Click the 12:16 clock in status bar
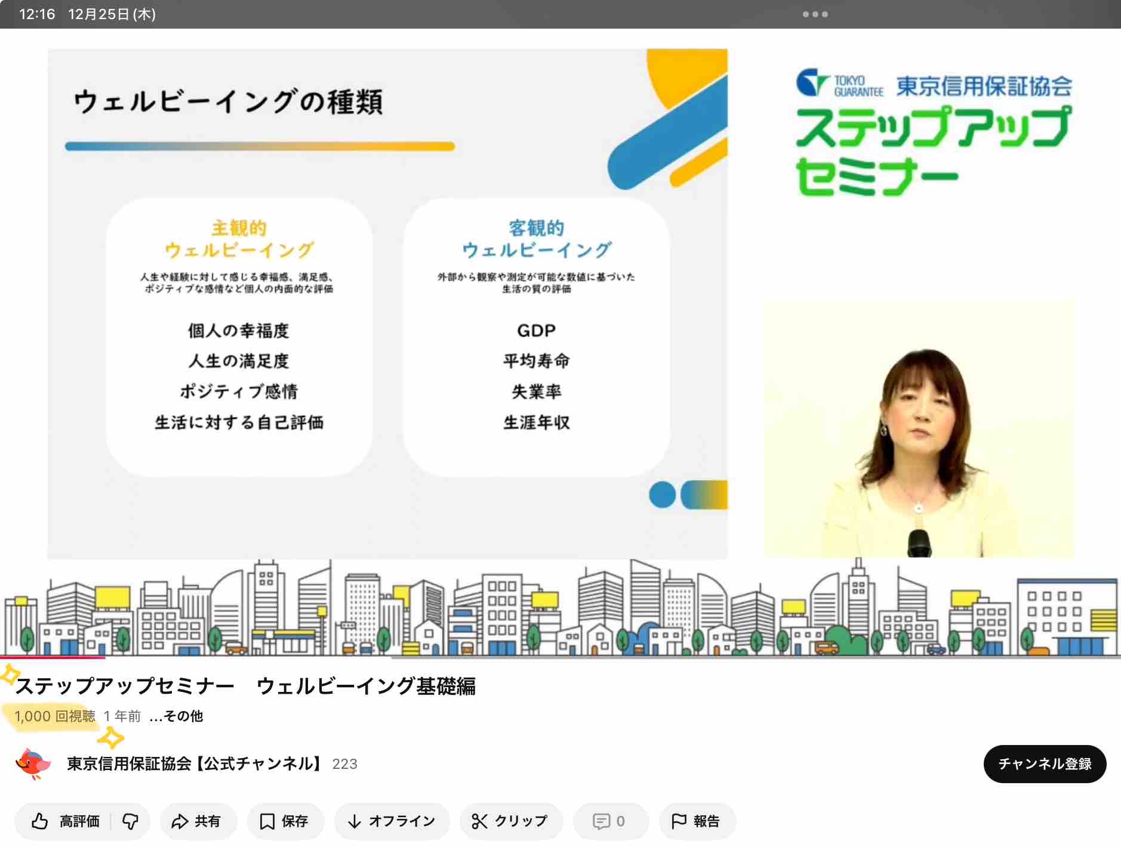The height and width of the screenshot is (847, 1121). (x=37, y=14)
